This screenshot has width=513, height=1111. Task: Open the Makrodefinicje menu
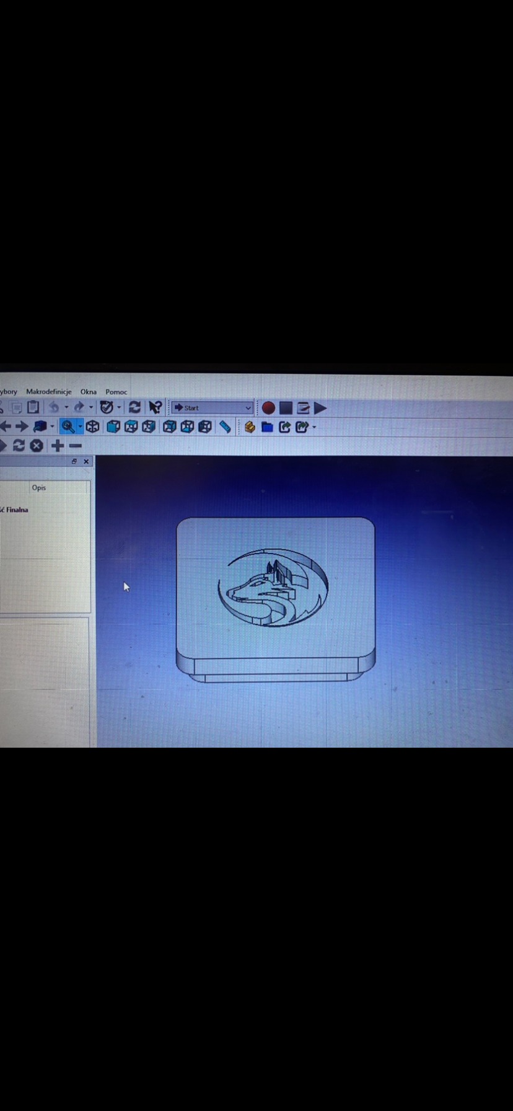49,392
